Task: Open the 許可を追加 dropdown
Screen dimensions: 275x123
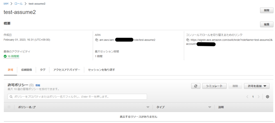Action: (x=257, y=86)
